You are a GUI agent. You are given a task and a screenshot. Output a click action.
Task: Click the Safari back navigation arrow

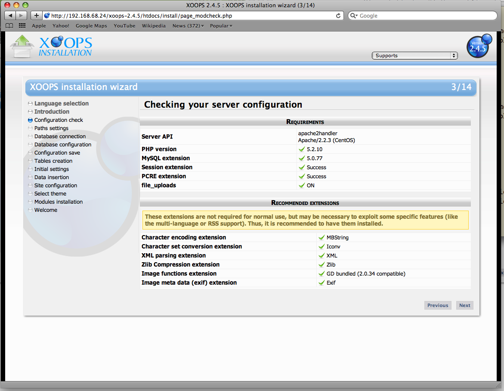pos(10,16)
